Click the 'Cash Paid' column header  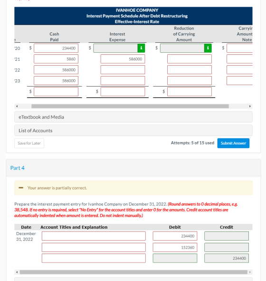[54, 37]
